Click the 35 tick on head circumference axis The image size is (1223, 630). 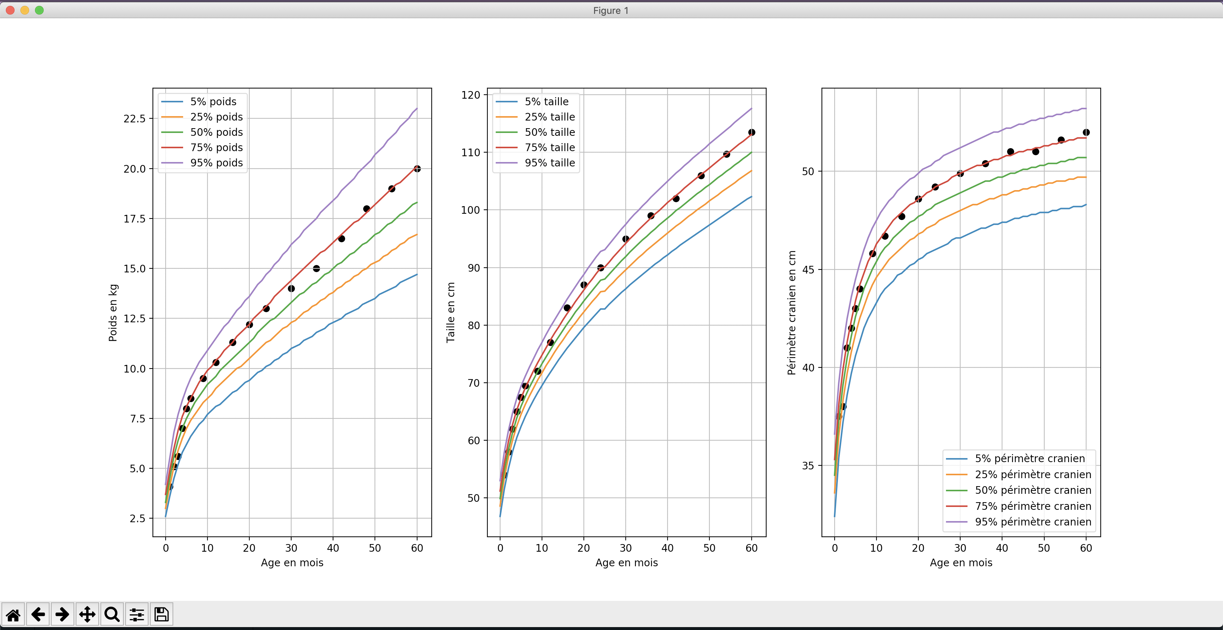coord(808,466)
